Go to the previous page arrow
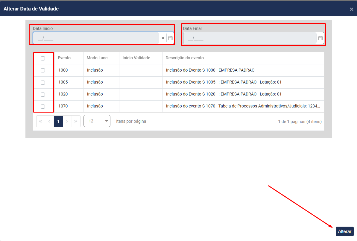The width and height of the screenshot is (357, 241). click(x=49, y=121)
